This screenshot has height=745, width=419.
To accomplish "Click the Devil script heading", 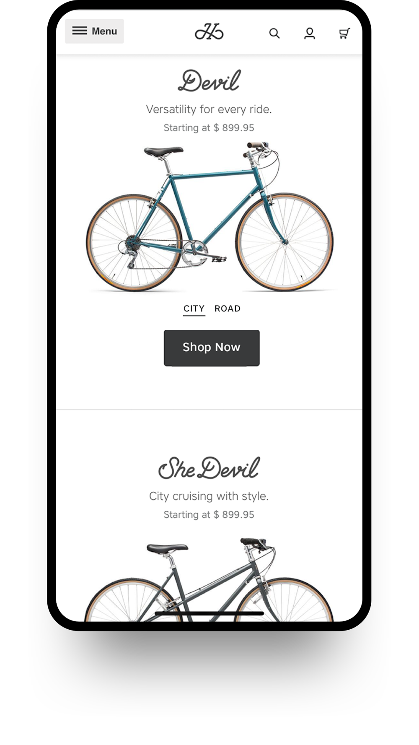I will pos(209,81).
